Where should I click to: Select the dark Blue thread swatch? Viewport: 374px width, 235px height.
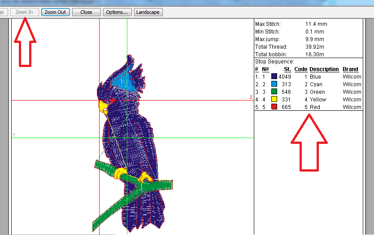(x=274, y=77)
